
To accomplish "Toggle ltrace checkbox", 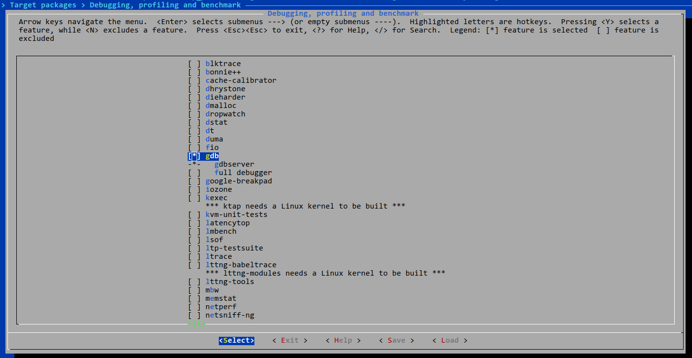I will pyautogui.click(x=194, y=256).
